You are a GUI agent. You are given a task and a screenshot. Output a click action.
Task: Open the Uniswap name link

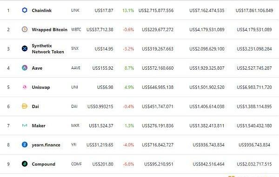click(41, 87)
